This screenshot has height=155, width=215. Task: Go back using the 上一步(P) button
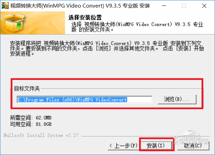pyautogui.click(x=124, y=146)
